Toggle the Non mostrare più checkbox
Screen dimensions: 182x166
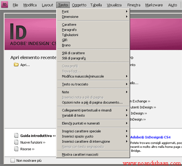click(x=13, y=160)
